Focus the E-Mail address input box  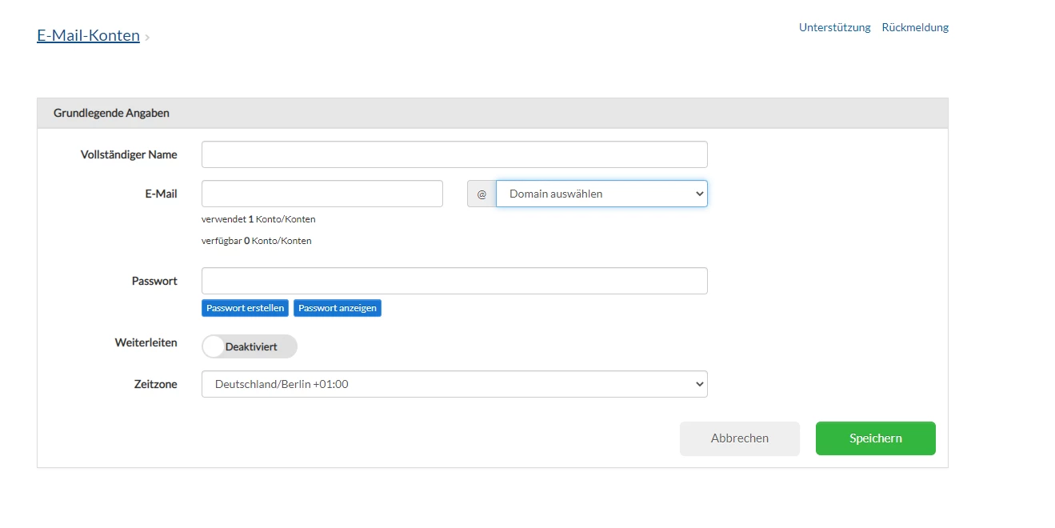[322, 194]
